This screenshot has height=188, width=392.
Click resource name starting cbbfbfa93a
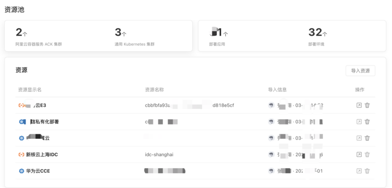189,105
